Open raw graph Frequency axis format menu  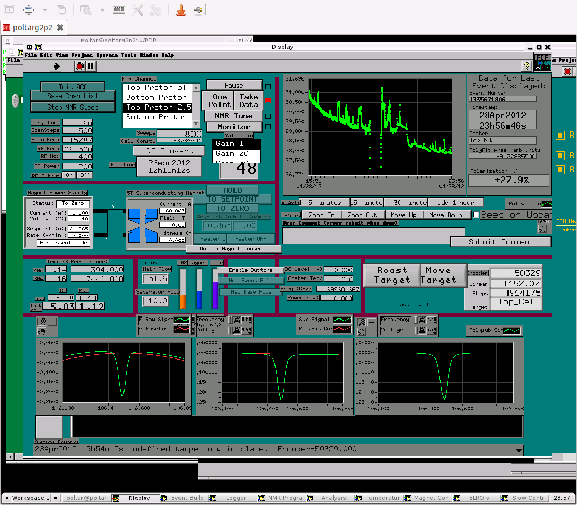[x=246, y=320]
